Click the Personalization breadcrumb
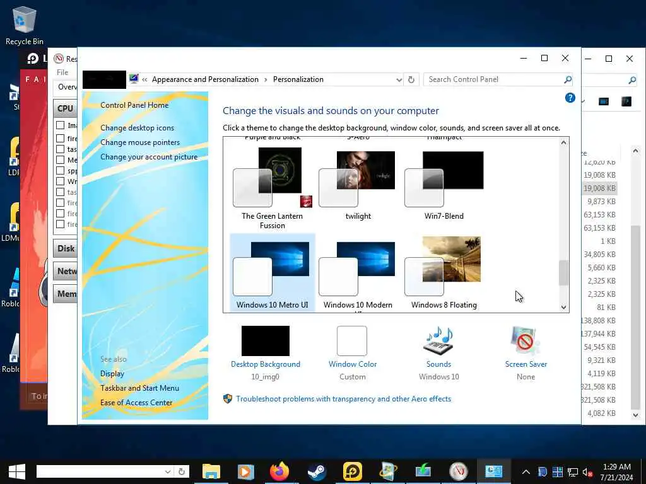 pyautogui.click(x=298, y=79)
